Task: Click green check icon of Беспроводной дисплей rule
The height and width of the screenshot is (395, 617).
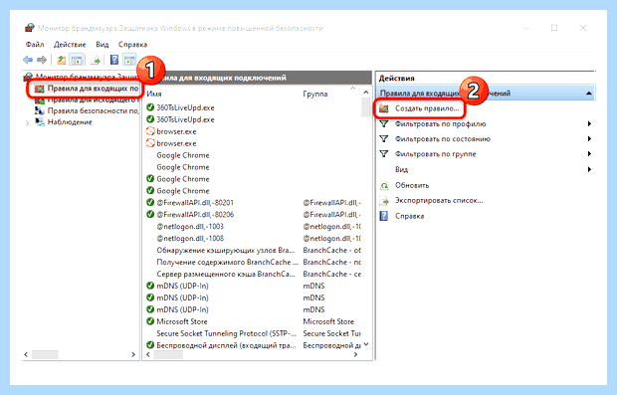Action: [150, 345]
